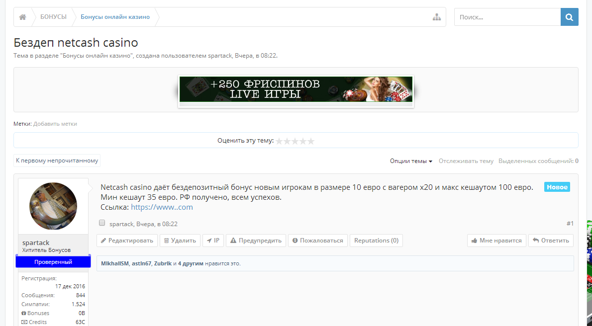Click the +250 фриспинов banner

click(296, 89)
